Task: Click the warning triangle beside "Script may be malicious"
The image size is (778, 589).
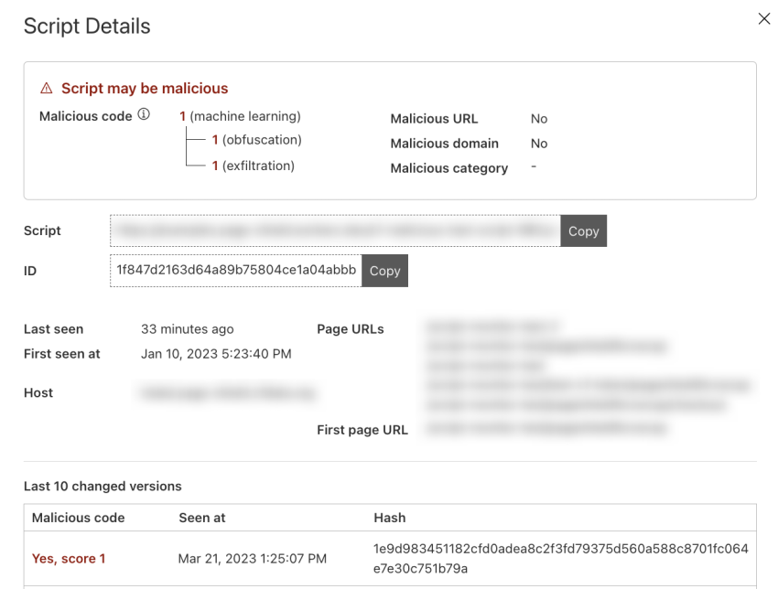Action: pyautogui.click(x=45, y=88)
